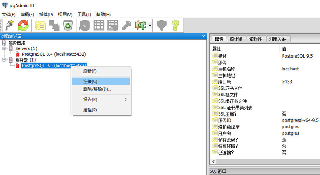Collapse the Servers (1) tree node

[x=4, y=48]
